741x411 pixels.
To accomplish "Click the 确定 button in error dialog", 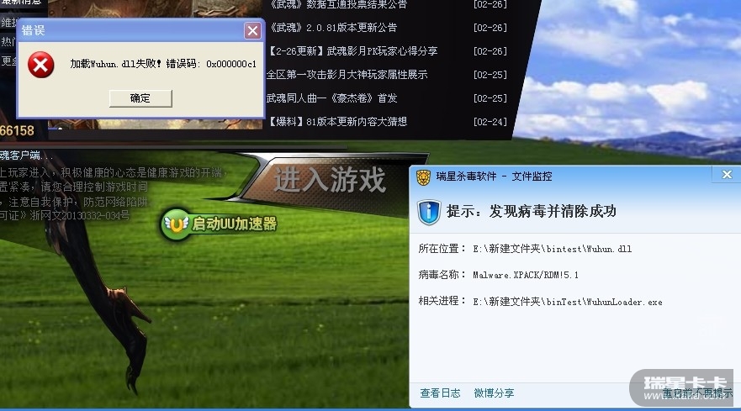I will (x=140, y=98).
